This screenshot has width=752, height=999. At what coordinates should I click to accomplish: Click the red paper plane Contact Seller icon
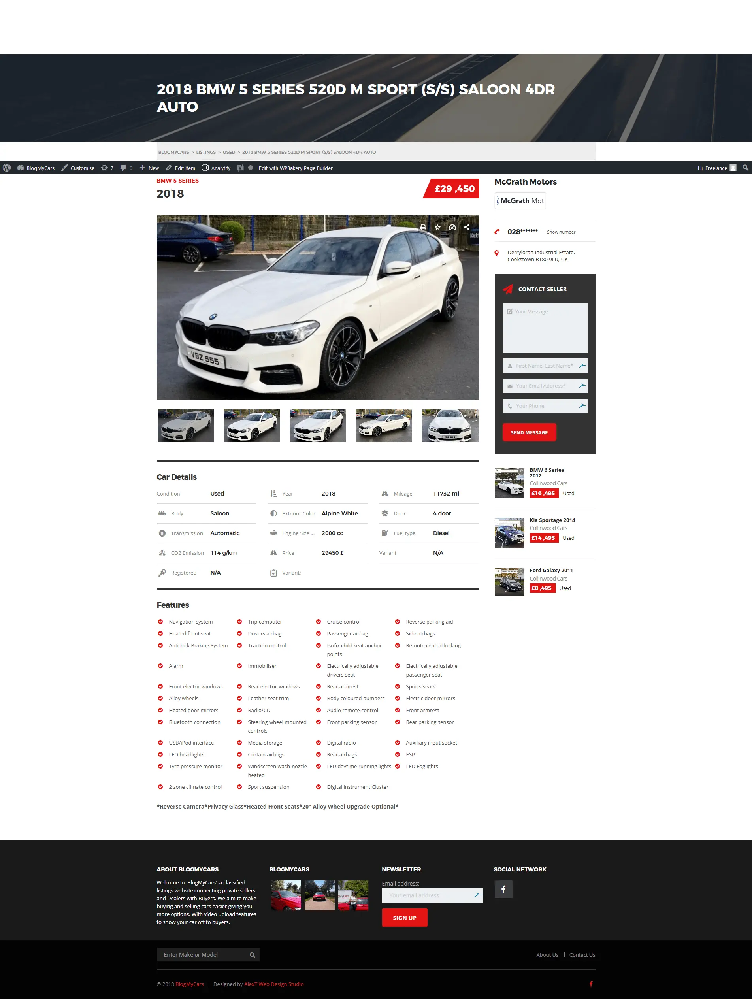(x=508, y=289)
